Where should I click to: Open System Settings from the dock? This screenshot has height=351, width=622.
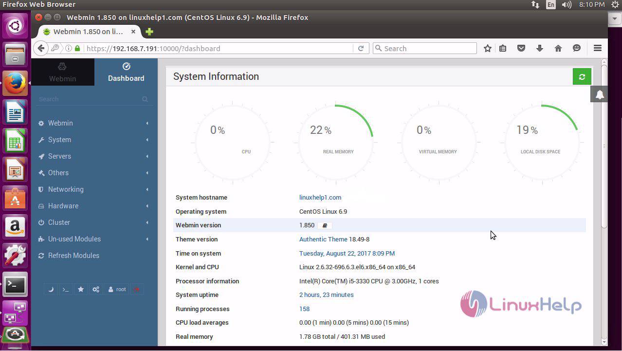point(15,256)
